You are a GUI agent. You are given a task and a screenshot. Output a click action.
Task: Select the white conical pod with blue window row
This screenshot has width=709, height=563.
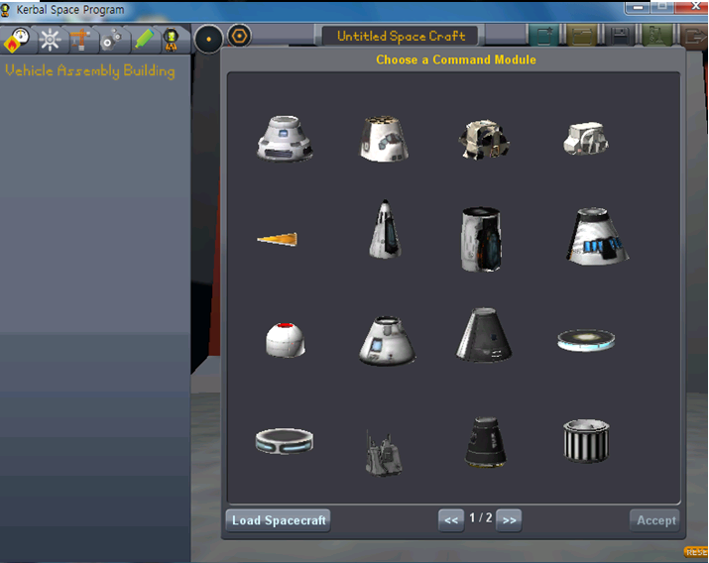pyautogui.click(x=597, y=236)
